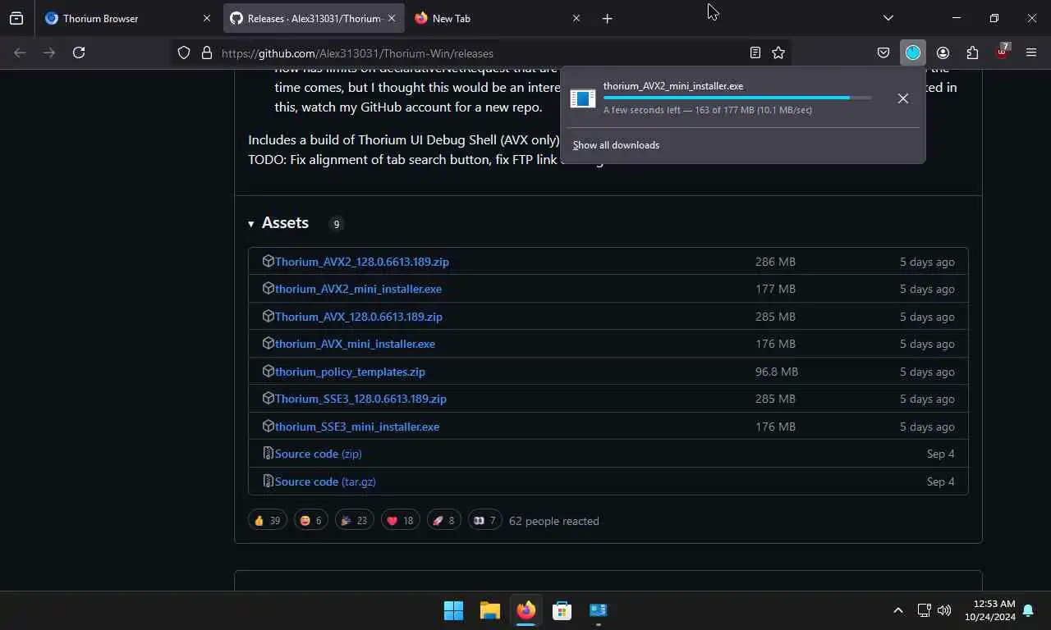Open the list all tabs dropdown
The image size is (1051, 630).
(x=888, y=18)
